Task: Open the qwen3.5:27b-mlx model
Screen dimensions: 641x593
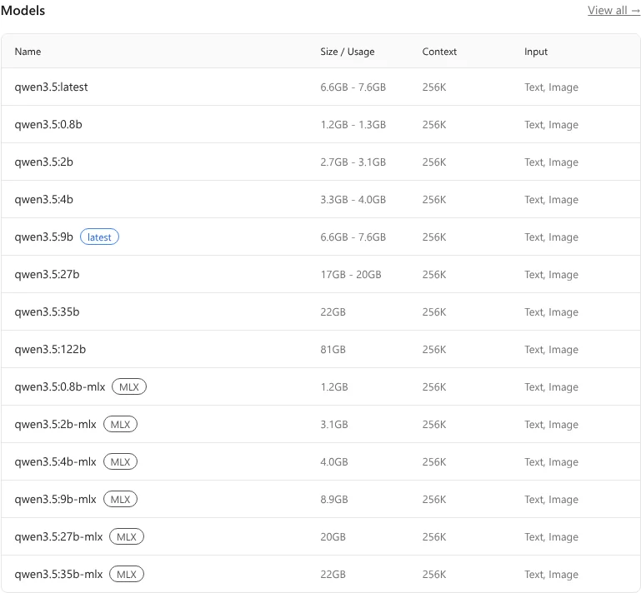Action: [x=58, y=536]
